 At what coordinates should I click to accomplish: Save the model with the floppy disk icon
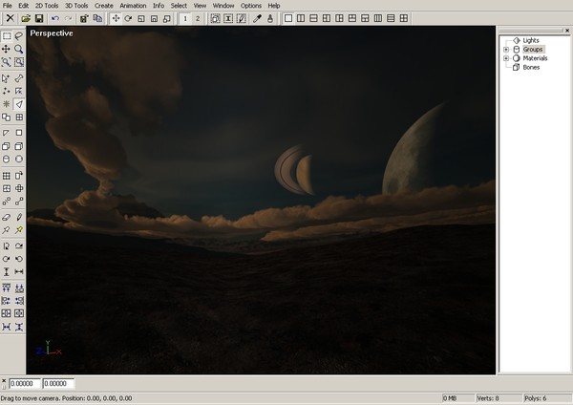point(39,18)
